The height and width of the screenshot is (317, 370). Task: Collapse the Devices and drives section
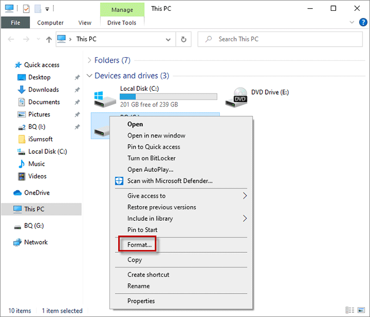click(89, 76)
